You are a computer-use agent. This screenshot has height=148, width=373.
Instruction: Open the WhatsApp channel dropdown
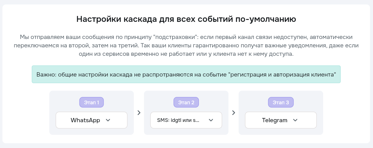click(x=91, y=120)
